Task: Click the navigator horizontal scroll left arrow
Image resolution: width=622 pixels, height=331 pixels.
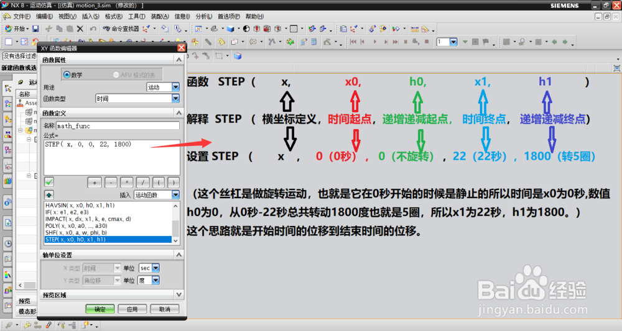Action: tap(21, 285)
